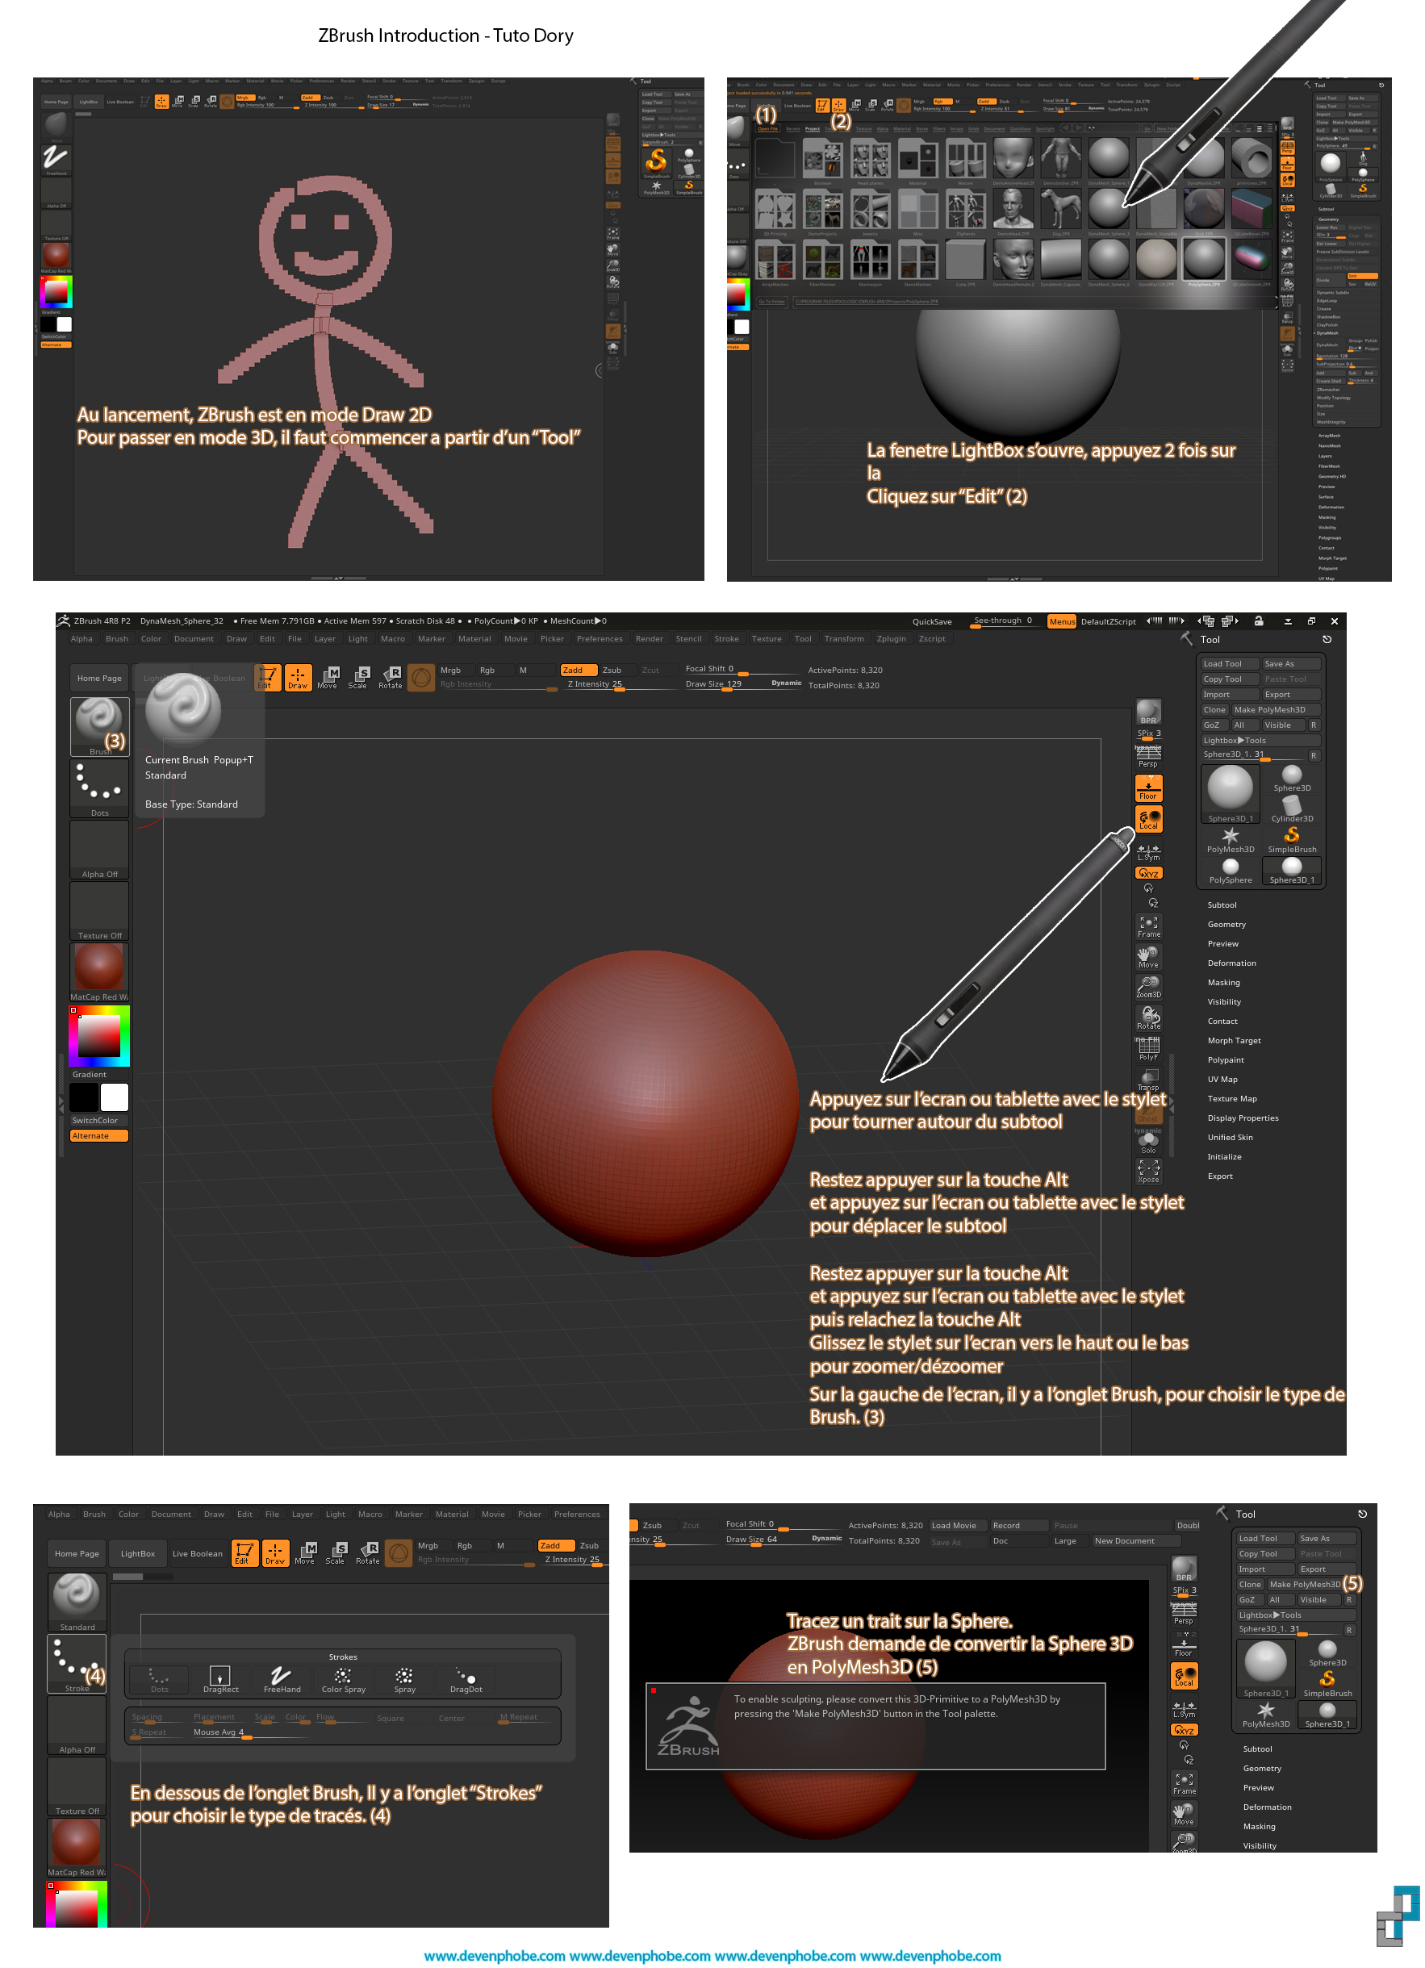Expand the UV Map sub-palette

pos(1222,1080)
